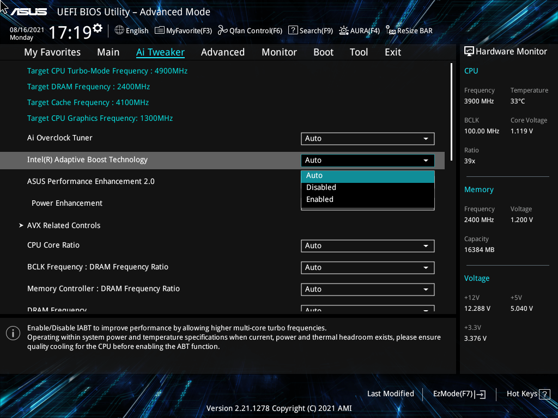The height and width of the screenshot is (418, 558).
Task: Select Intel(R) Adaptive Boost Technology row
Action: (222, 161)
